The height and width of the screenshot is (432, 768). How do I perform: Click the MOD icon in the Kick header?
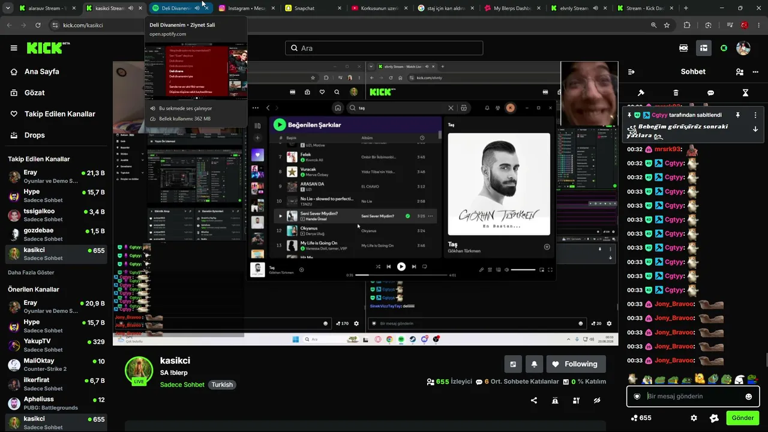(x=683, y=48)
